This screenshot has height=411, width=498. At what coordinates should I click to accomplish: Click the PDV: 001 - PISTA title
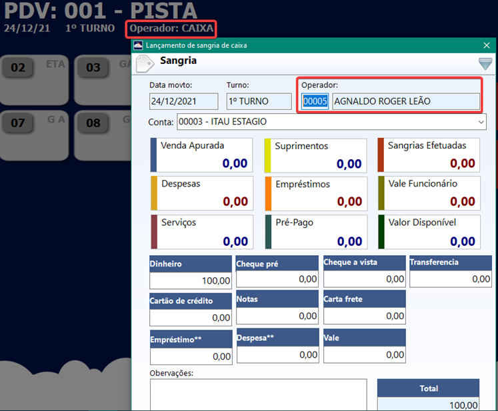(101, 11)
